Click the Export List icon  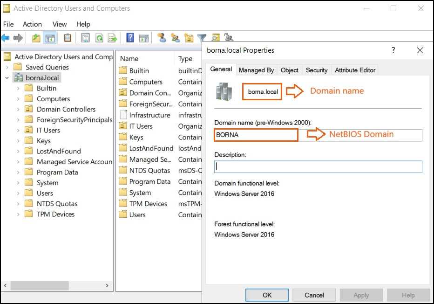(x=112, y=38)
